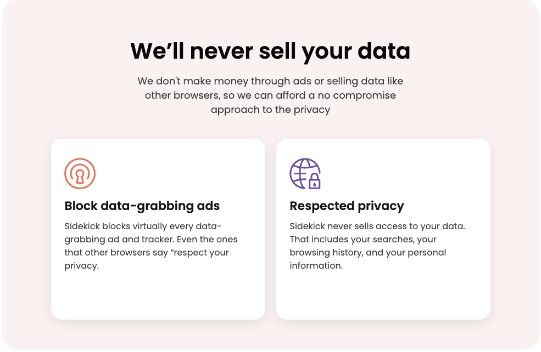541x352 pixels.
Task: Click final word "privacy." in left card
Action: coord(81,266)
